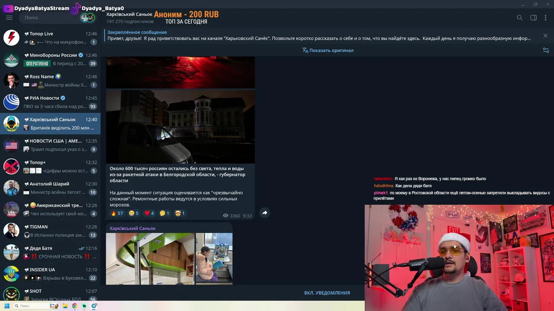
Task: Open the dark building and van photo
Action: pyautogui.click(x=180, y=126)
